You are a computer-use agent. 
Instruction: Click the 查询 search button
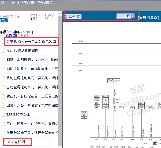pos(3,20)
